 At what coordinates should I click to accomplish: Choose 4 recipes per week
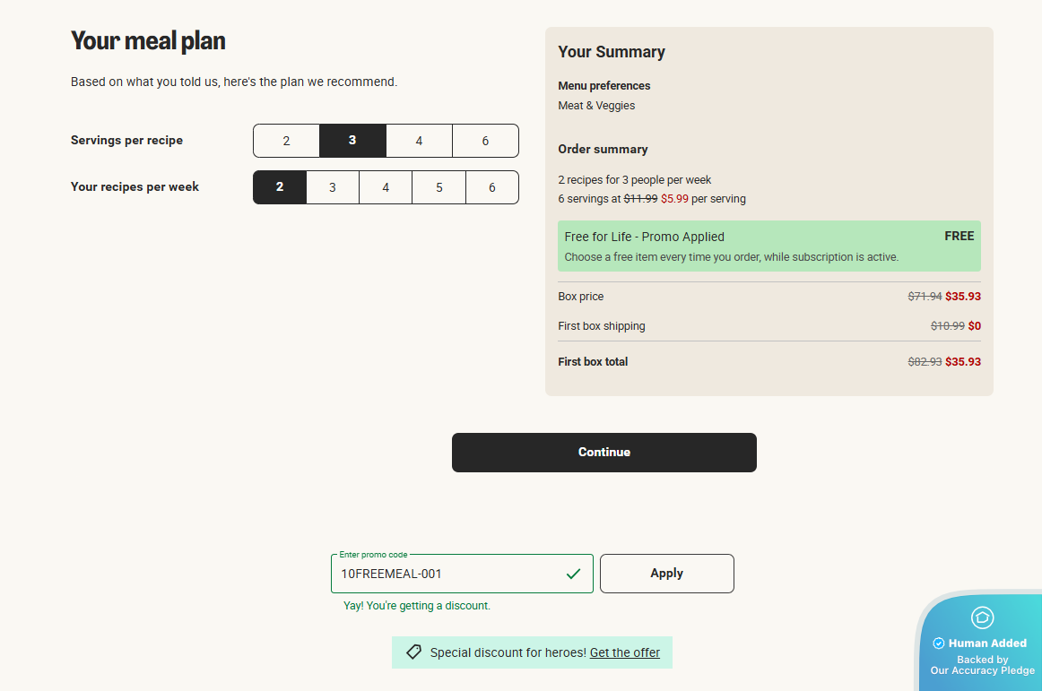386,187
